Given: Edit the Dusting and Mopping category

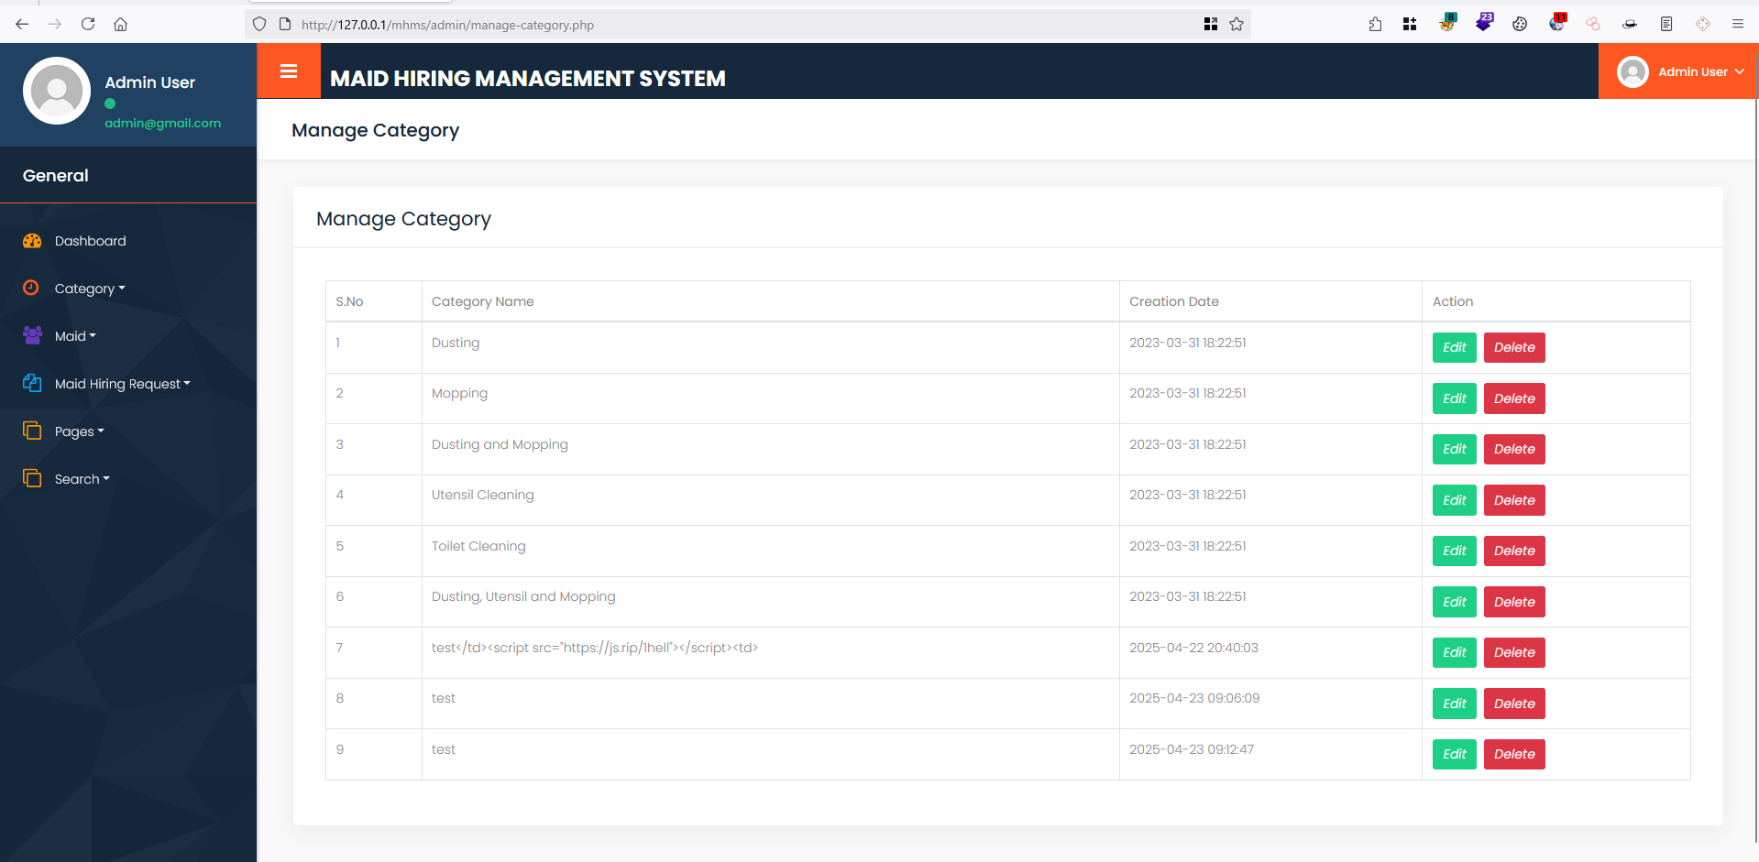Looking at the screenshot, I should [1455, 449].
